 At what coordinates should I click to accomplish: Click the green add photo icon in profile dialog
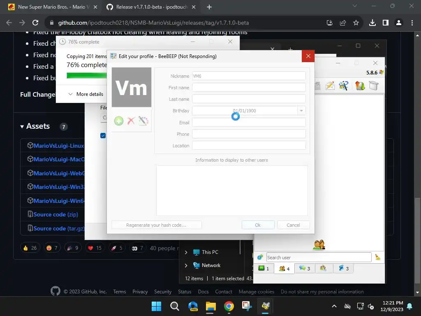119,121
